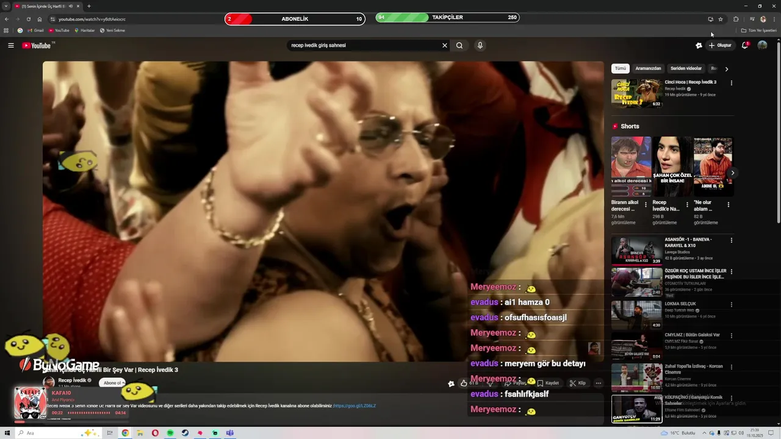This screenshot has height=439, width=781.
Task: Select the Seriden videolar filter chip
Action: [x=686, y=68]
